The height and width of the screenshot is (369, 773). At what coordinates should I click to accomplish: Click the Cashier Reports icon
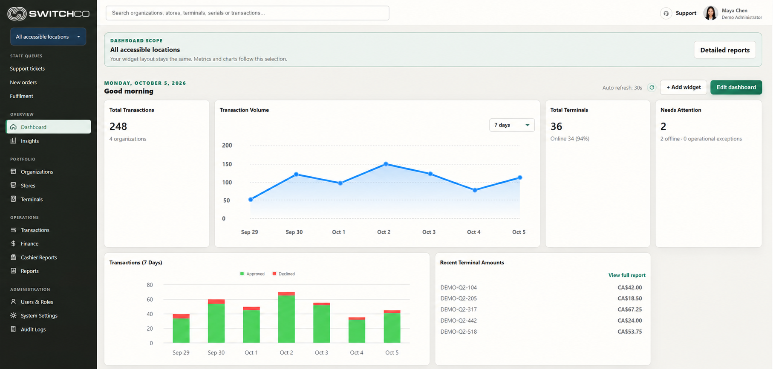click(x=14, y=257)
